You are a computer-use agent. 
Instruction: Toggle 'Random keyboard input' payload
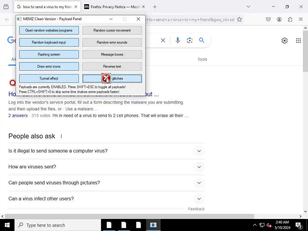(49, 42)
